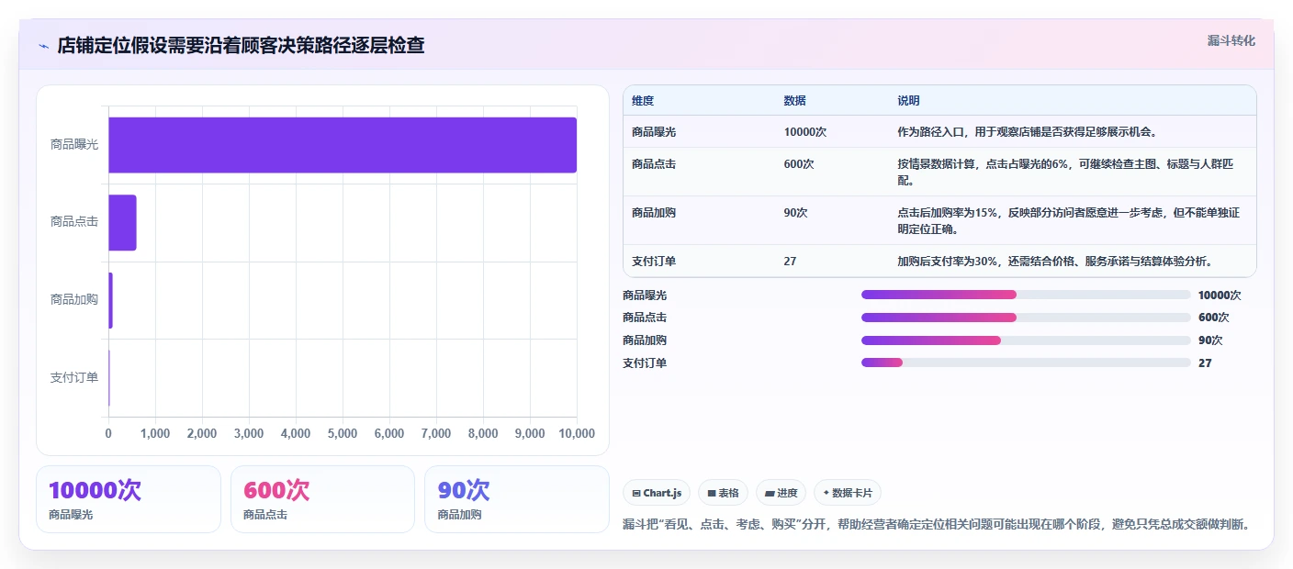This screenshot has width=1293, height=569.
Task: Click the 商品点击 label on chart axis
Action: [x=74, y=222]
